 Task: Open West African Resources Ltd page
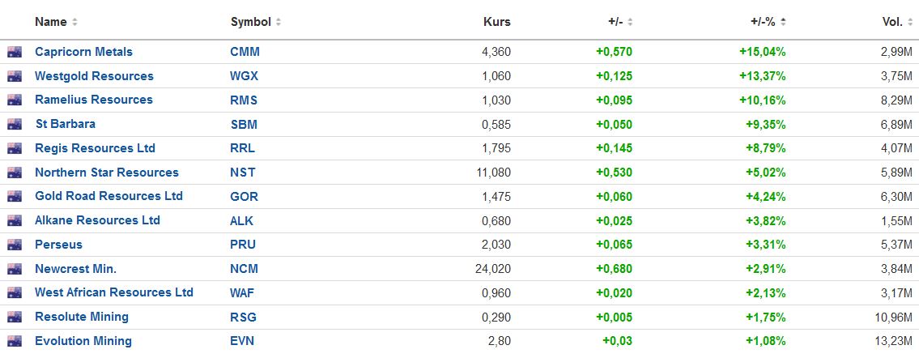click(114, 292)
